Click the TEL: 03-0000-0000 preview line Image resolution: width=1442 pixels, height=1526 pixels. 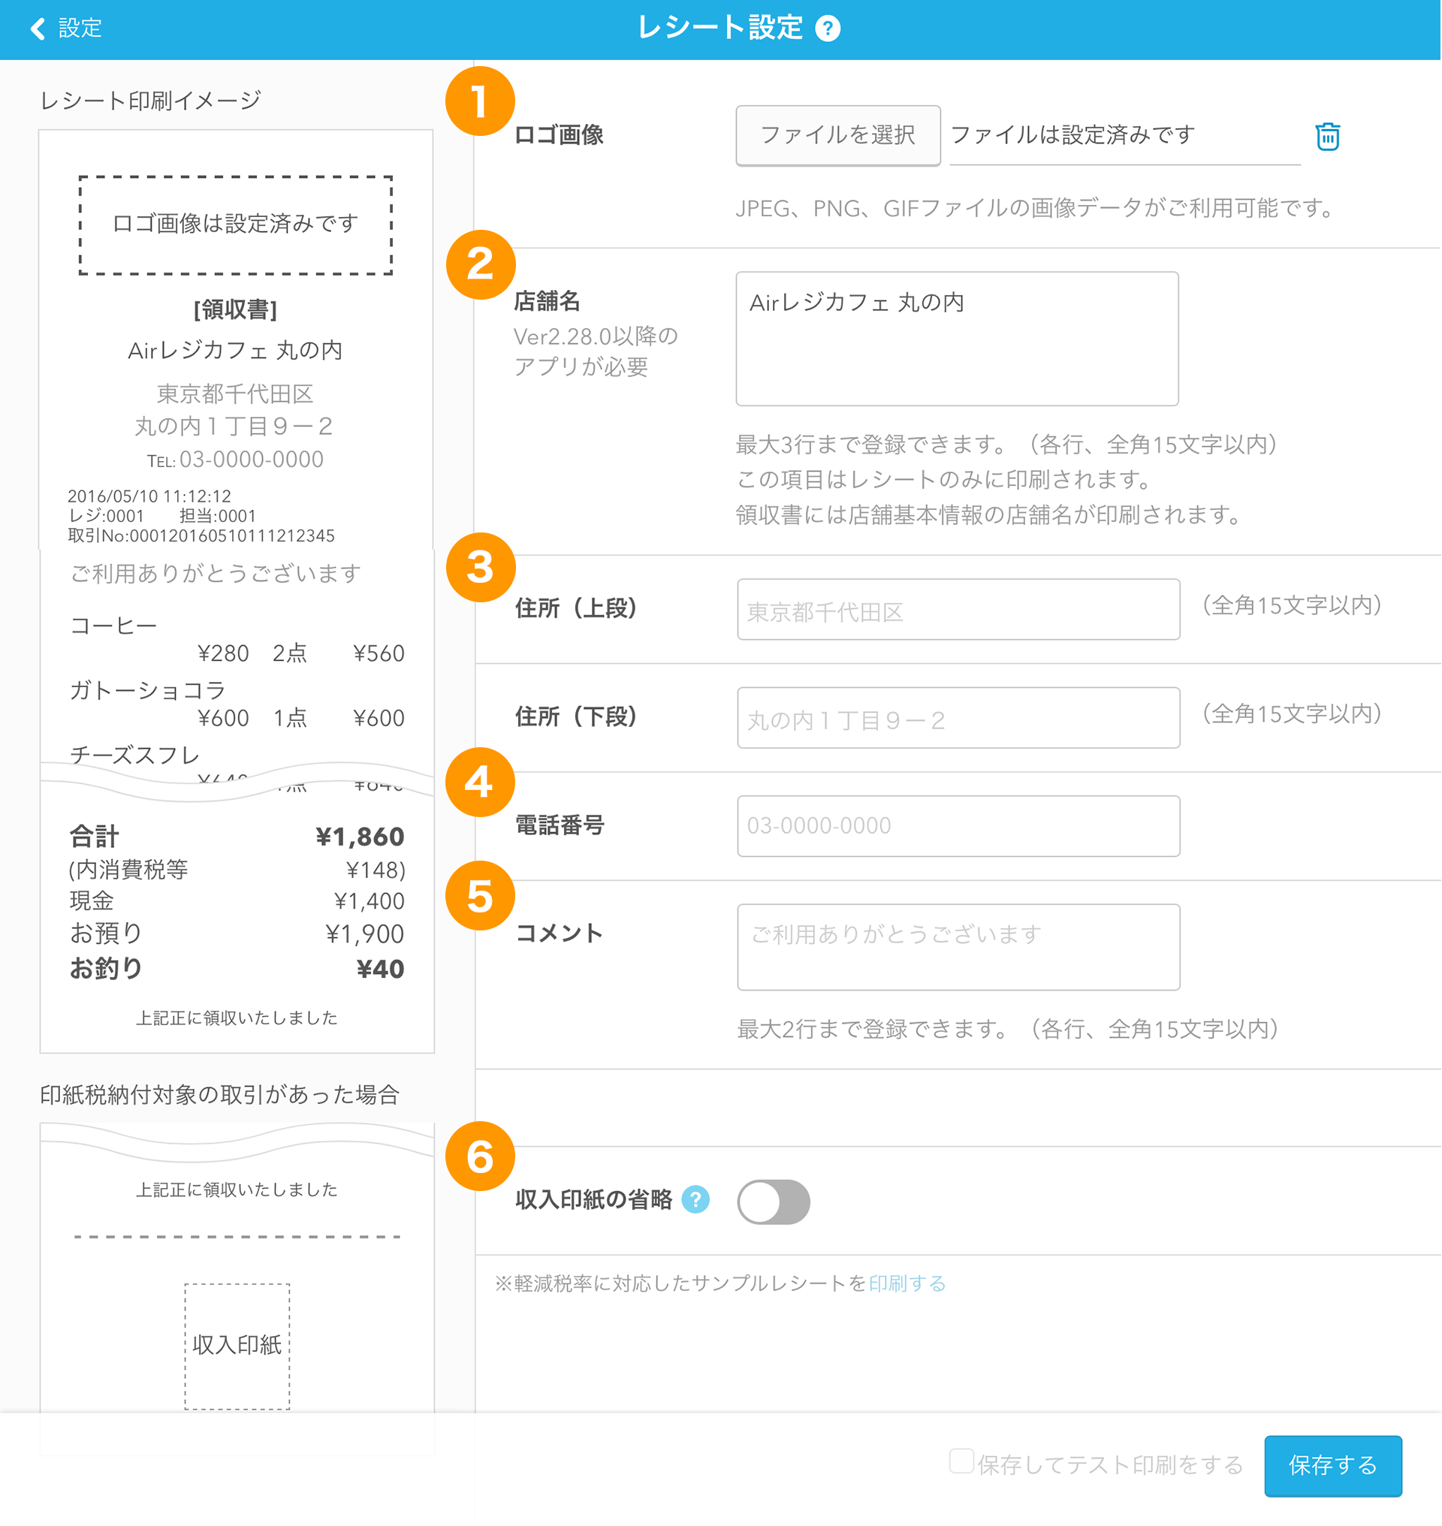click(x=235, y=460)
